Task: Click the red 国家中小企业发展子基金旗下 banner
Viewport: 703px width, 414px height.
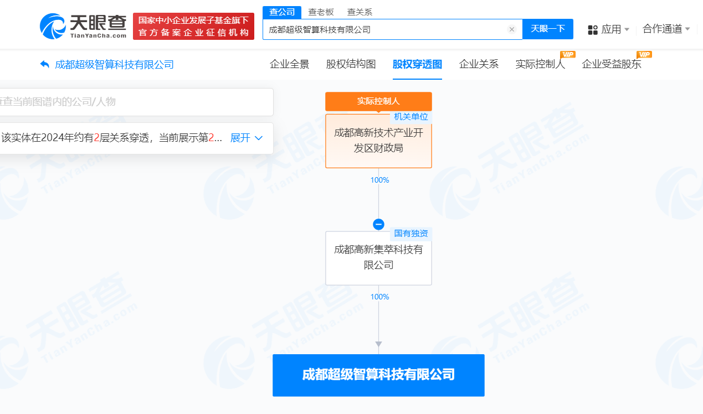Action: (x=193, y=26)
